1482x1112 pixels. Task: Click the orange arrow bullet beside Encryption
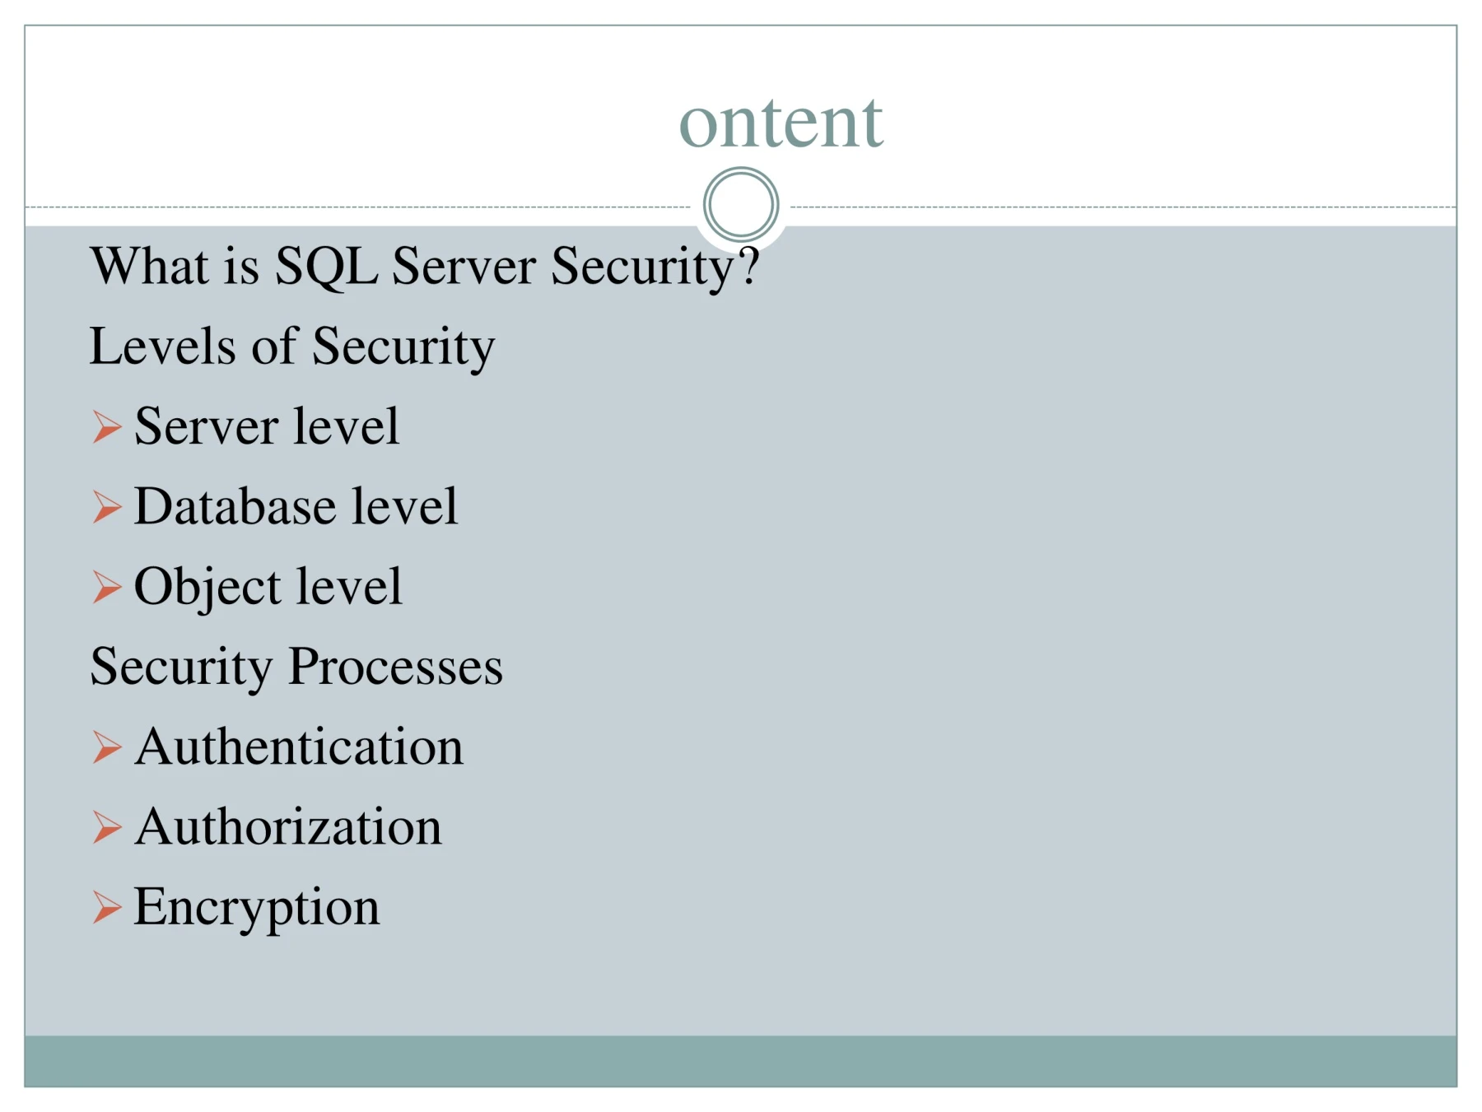click(107, 907)
